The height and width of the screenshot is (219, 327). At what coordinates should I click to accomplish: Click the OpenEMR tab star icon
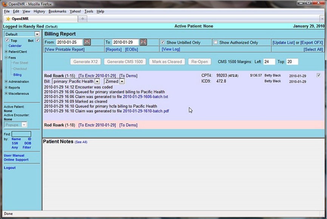tap(8, 19)
